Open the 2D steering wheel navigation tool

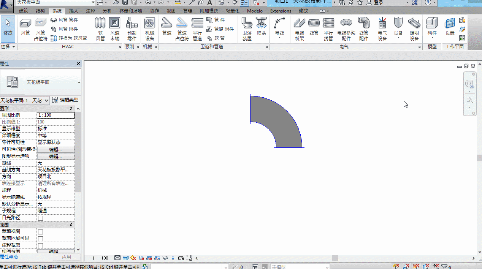click(x=469, y=84)
